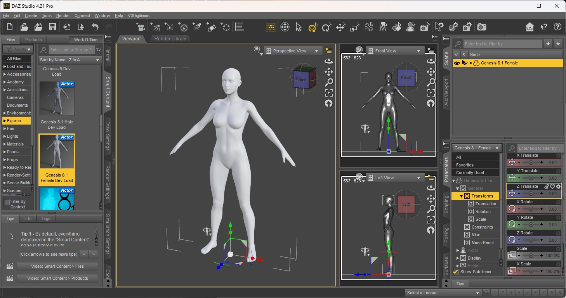Select the Translate tool in the toolbar
Image resolution: width=566 pixels, height=298 pixels.
coord(341,27)
